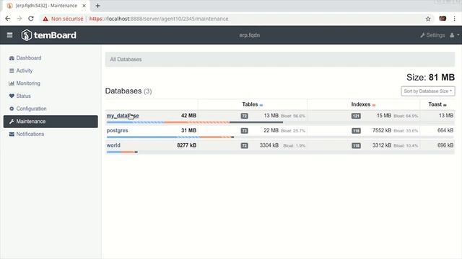Open the user account dropdown
This screenshot has height=259, width=462.
[454, 35]
